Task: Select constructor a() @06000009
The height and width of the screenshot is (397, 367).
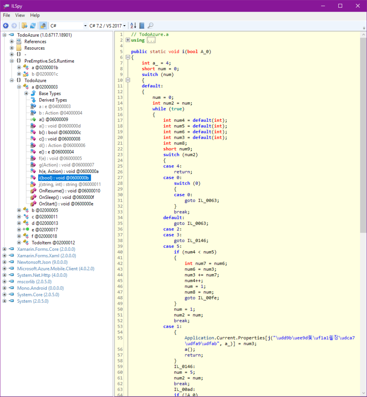Action: [x=53, y=119]
